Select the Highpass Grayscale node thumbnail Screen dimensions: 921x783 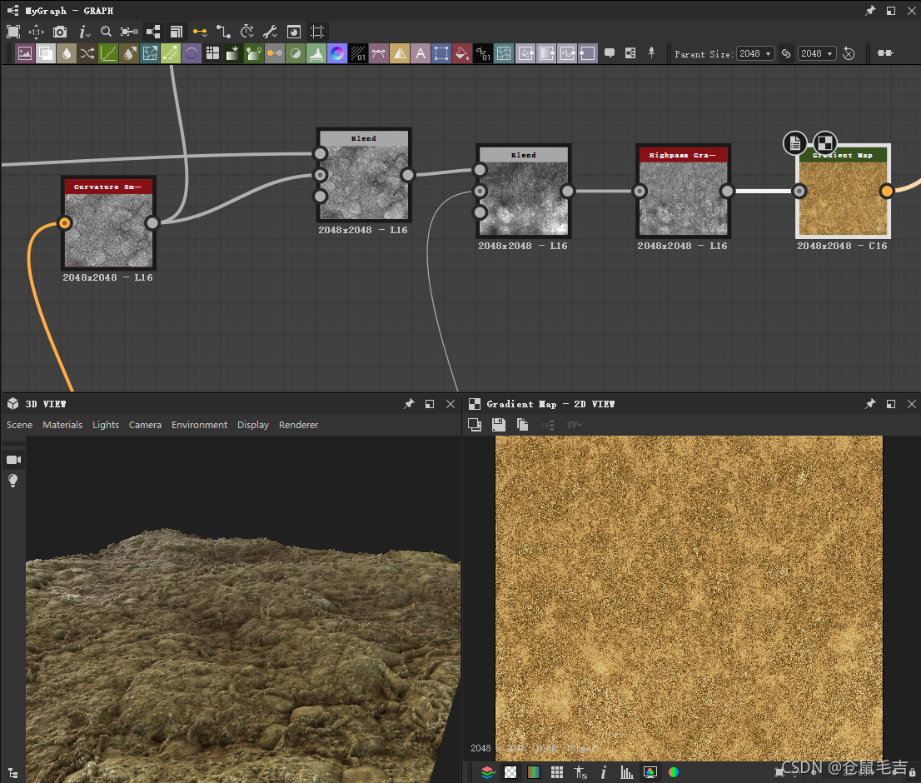(683, 199)
